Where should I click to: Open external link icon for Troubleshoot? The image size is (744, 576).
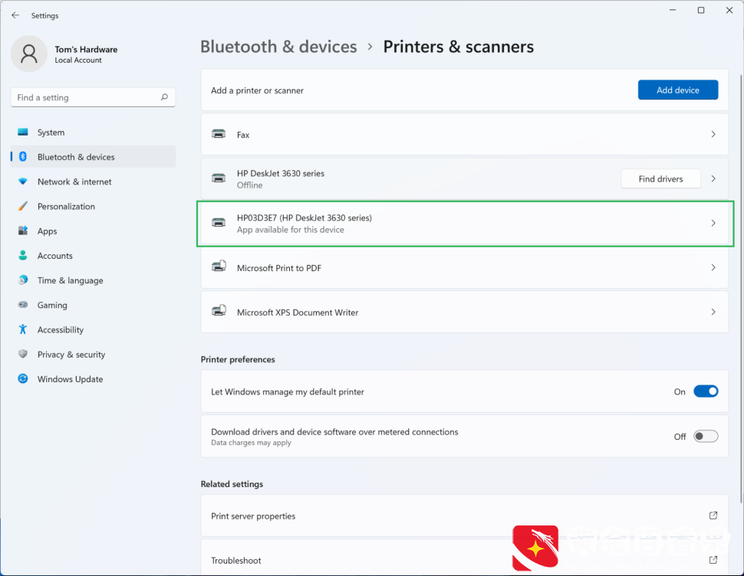tap(713, 560)
